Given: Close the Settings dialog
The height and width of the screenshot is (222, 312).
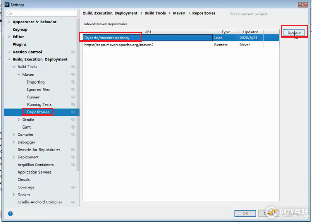Looking at the screenshot, I should 303,4.
